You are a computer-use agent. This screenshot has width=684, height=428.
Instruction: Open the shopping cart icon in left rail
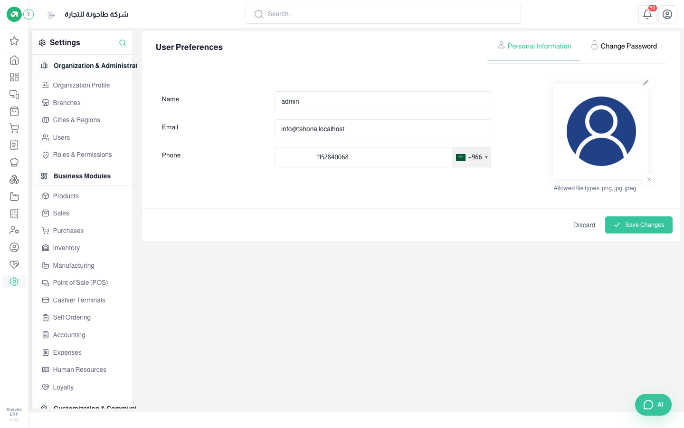click(x=14, y=128)
